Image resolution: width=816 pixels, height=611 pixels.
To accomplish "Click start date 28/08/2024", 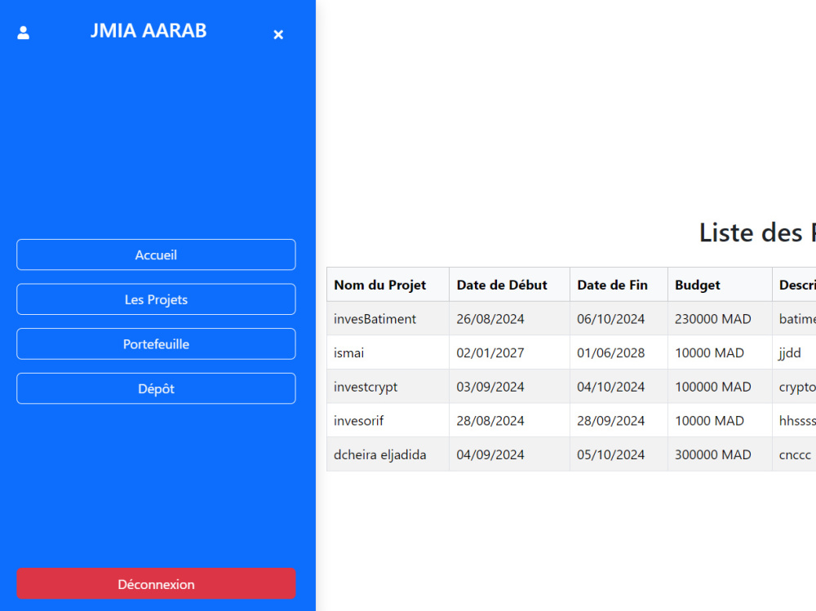I will [490, 420].
